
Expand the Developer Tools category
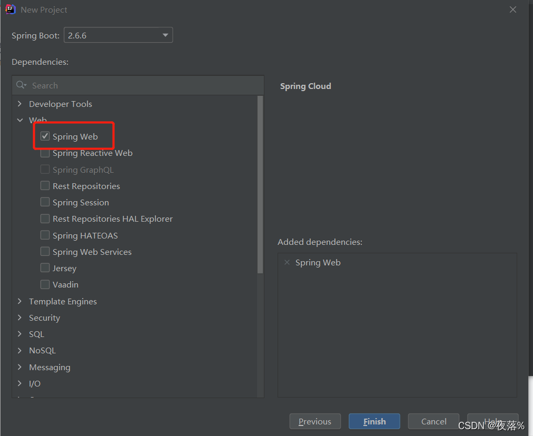pyautogui.click(x=19, y=104)
